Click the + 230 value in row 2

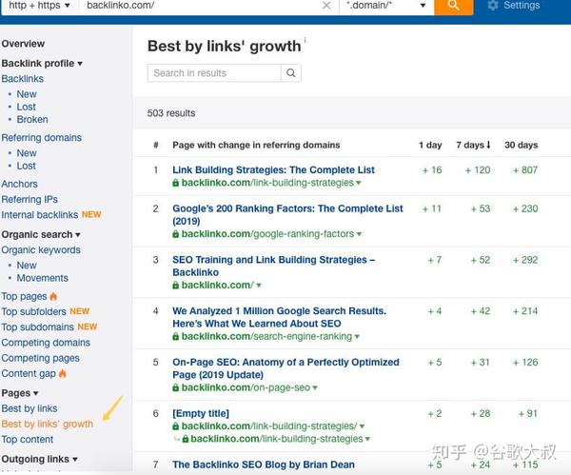pyautogui.click(x=525, y=208)
